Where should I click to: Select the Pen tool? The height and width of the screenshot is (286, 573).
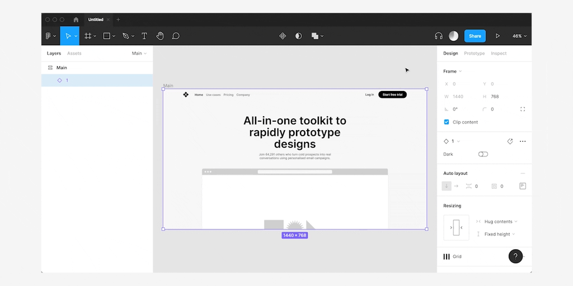point(126,36)
